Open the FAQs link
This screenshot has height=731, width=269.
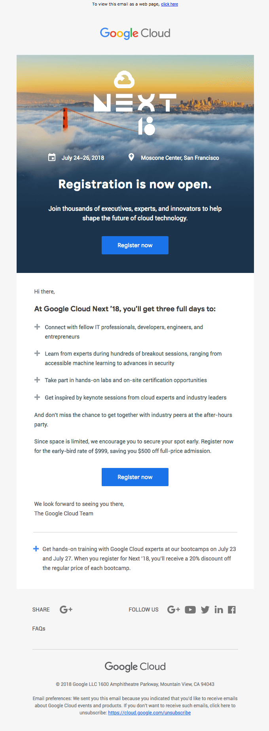click(39, 629)
